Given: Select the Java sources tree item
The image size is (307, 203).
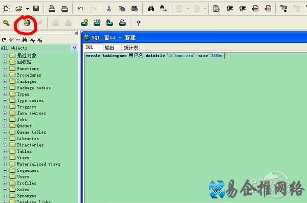Looking at the screenshot, I should coord(32,113).
